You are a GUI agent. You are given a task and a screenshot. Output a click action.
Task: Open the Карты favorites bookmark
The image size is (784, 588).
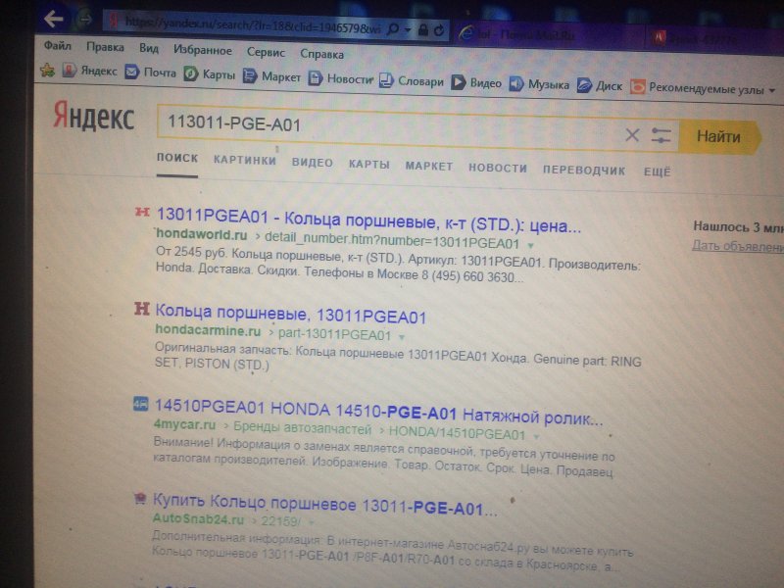pos(210,74)
